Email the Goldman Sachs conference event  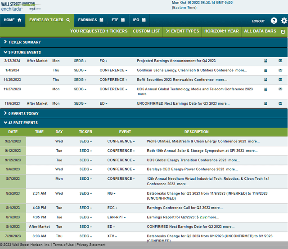tap(280, 70)
